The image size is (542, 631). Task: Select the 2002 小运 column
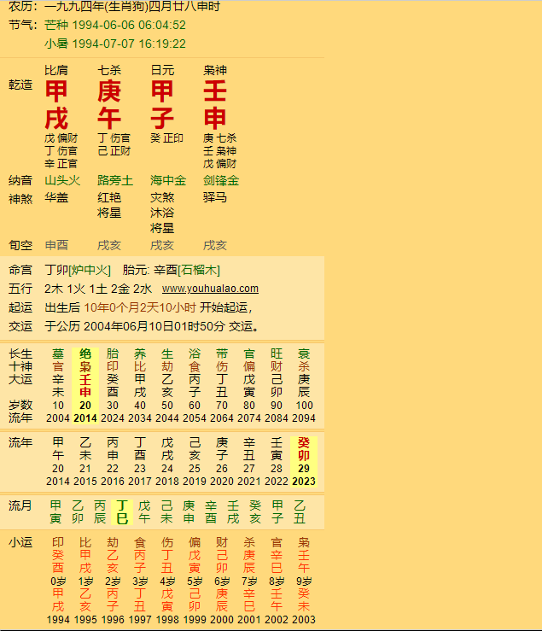coord(277,581)
